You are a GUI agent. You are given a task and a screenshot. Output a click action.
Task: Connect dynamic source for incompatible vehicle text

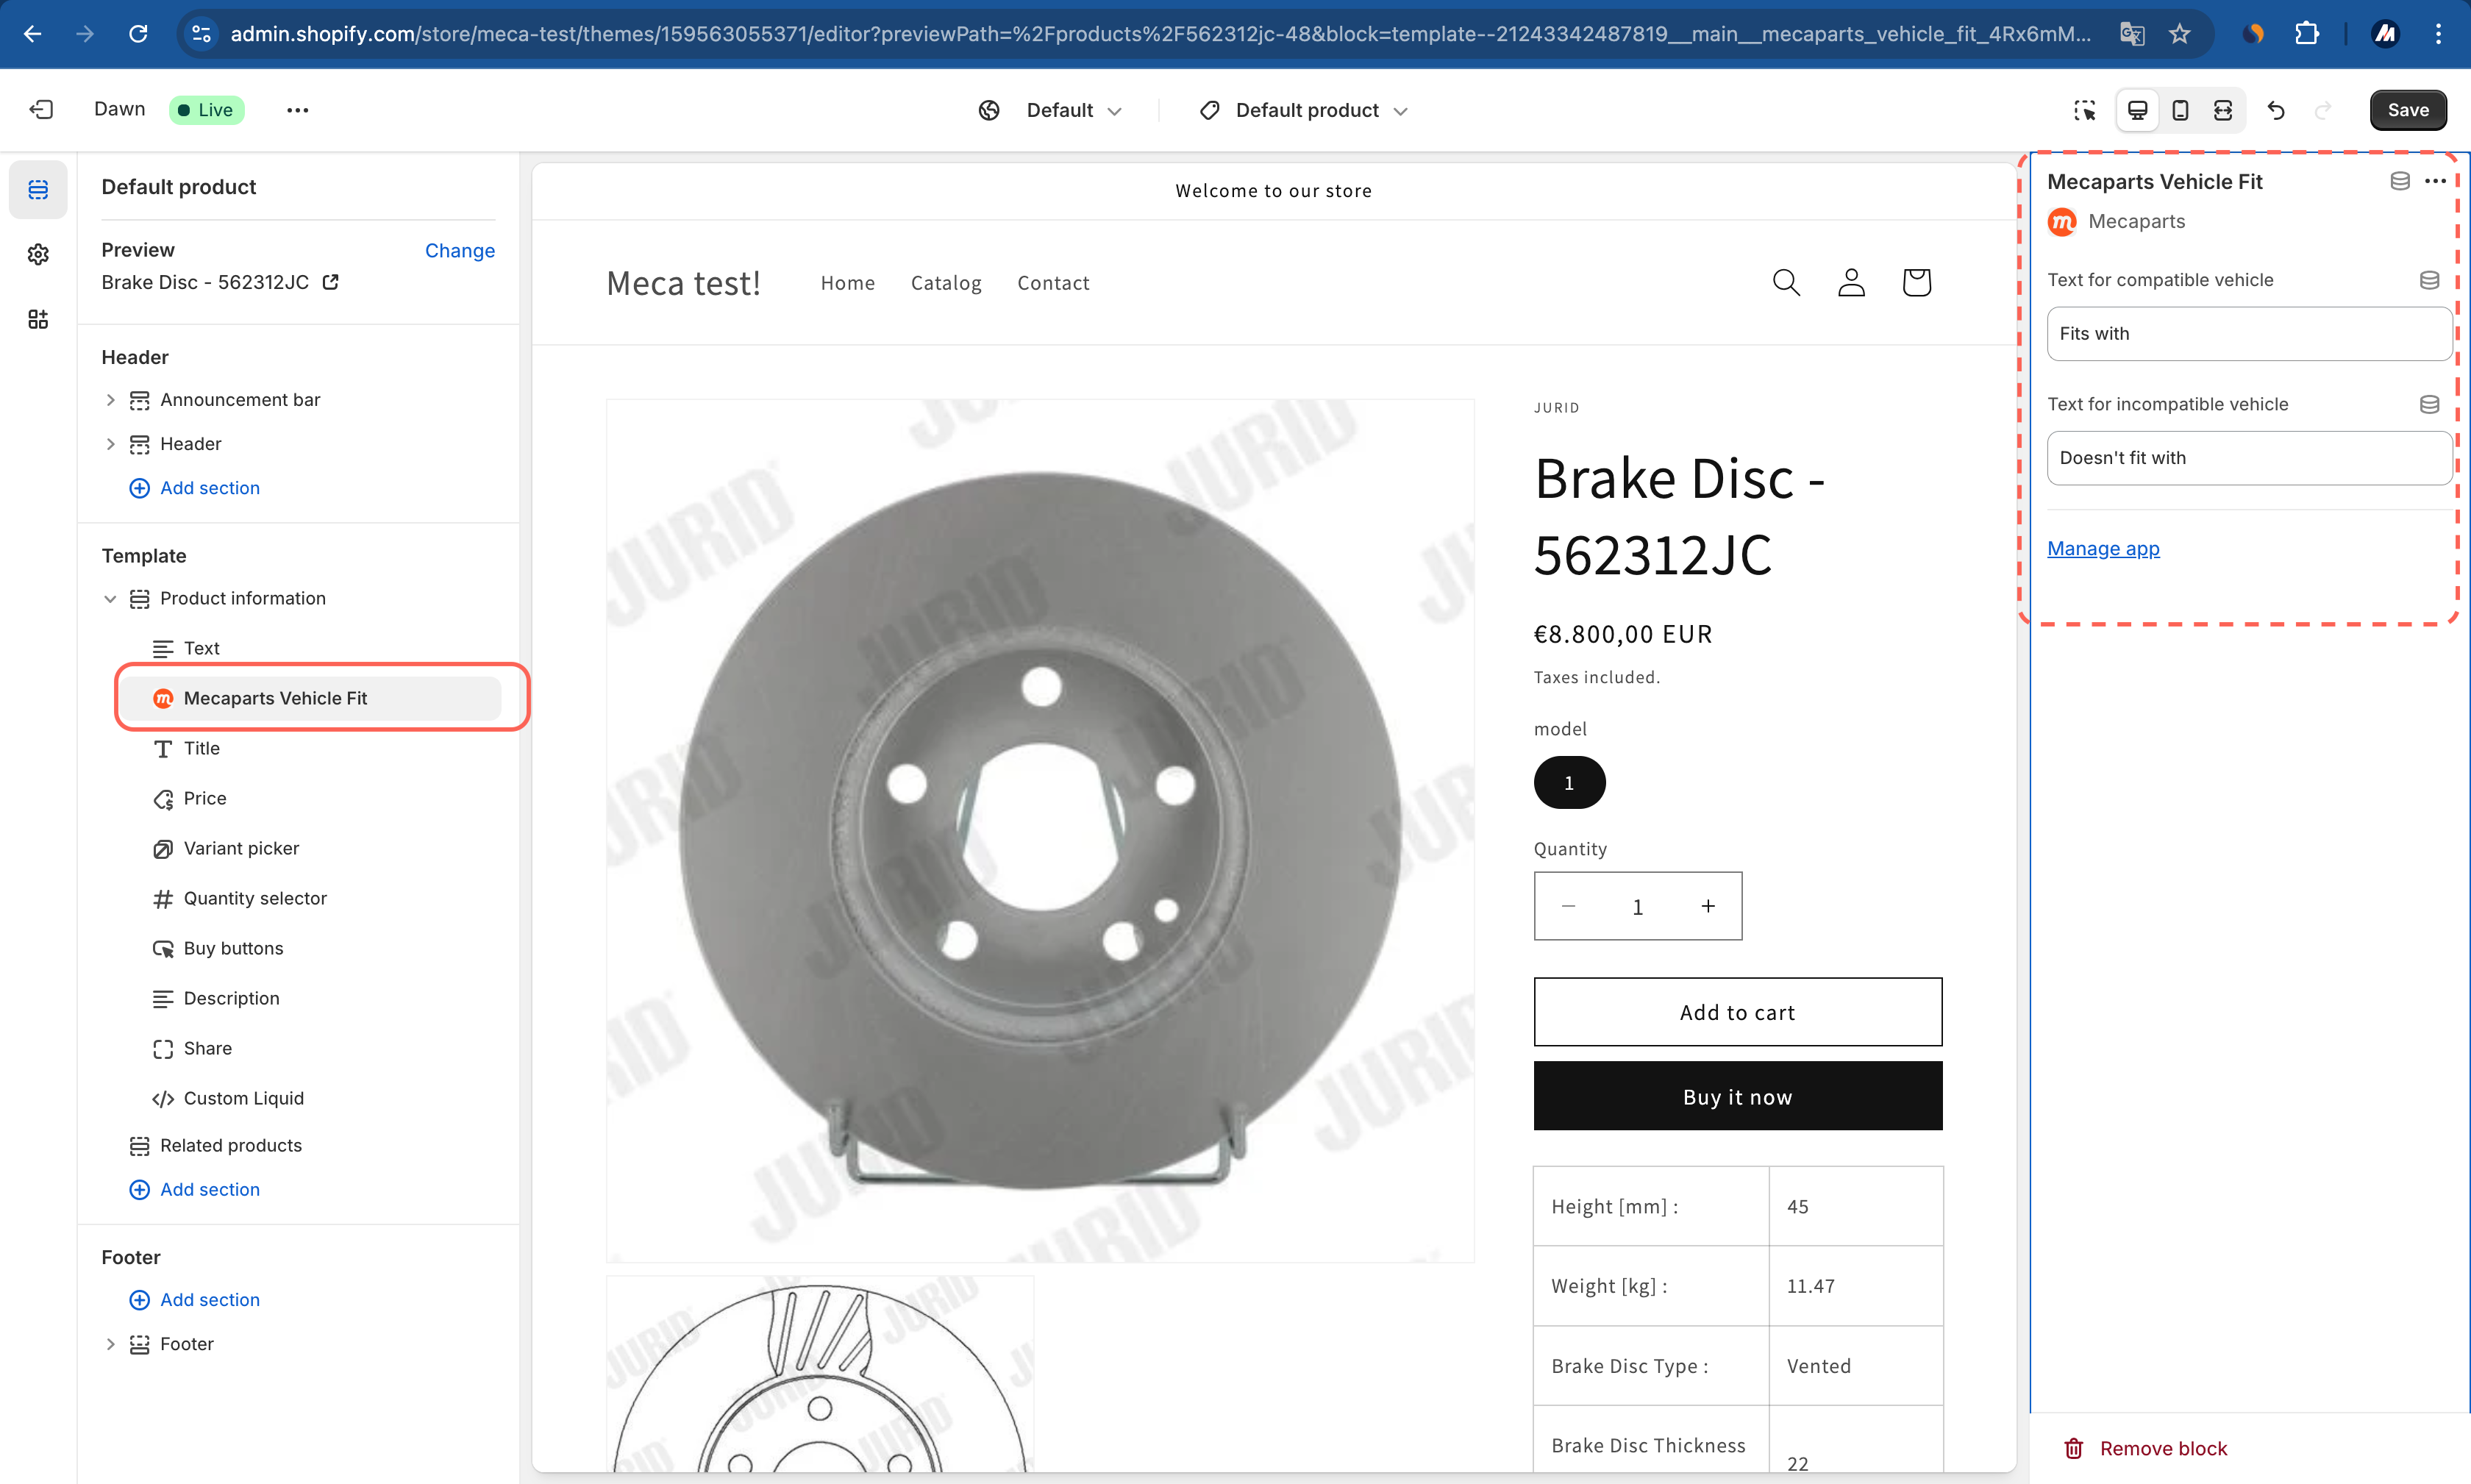[x=2429, y=404]
